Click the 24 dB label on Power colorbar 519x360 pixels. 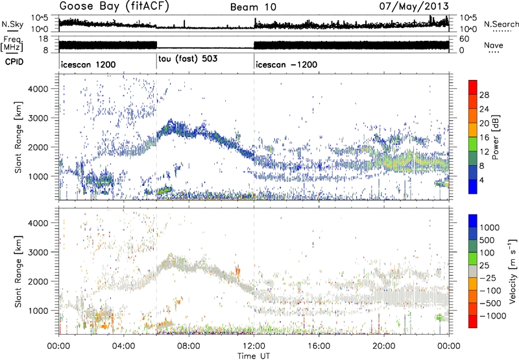tap(484, 109)
